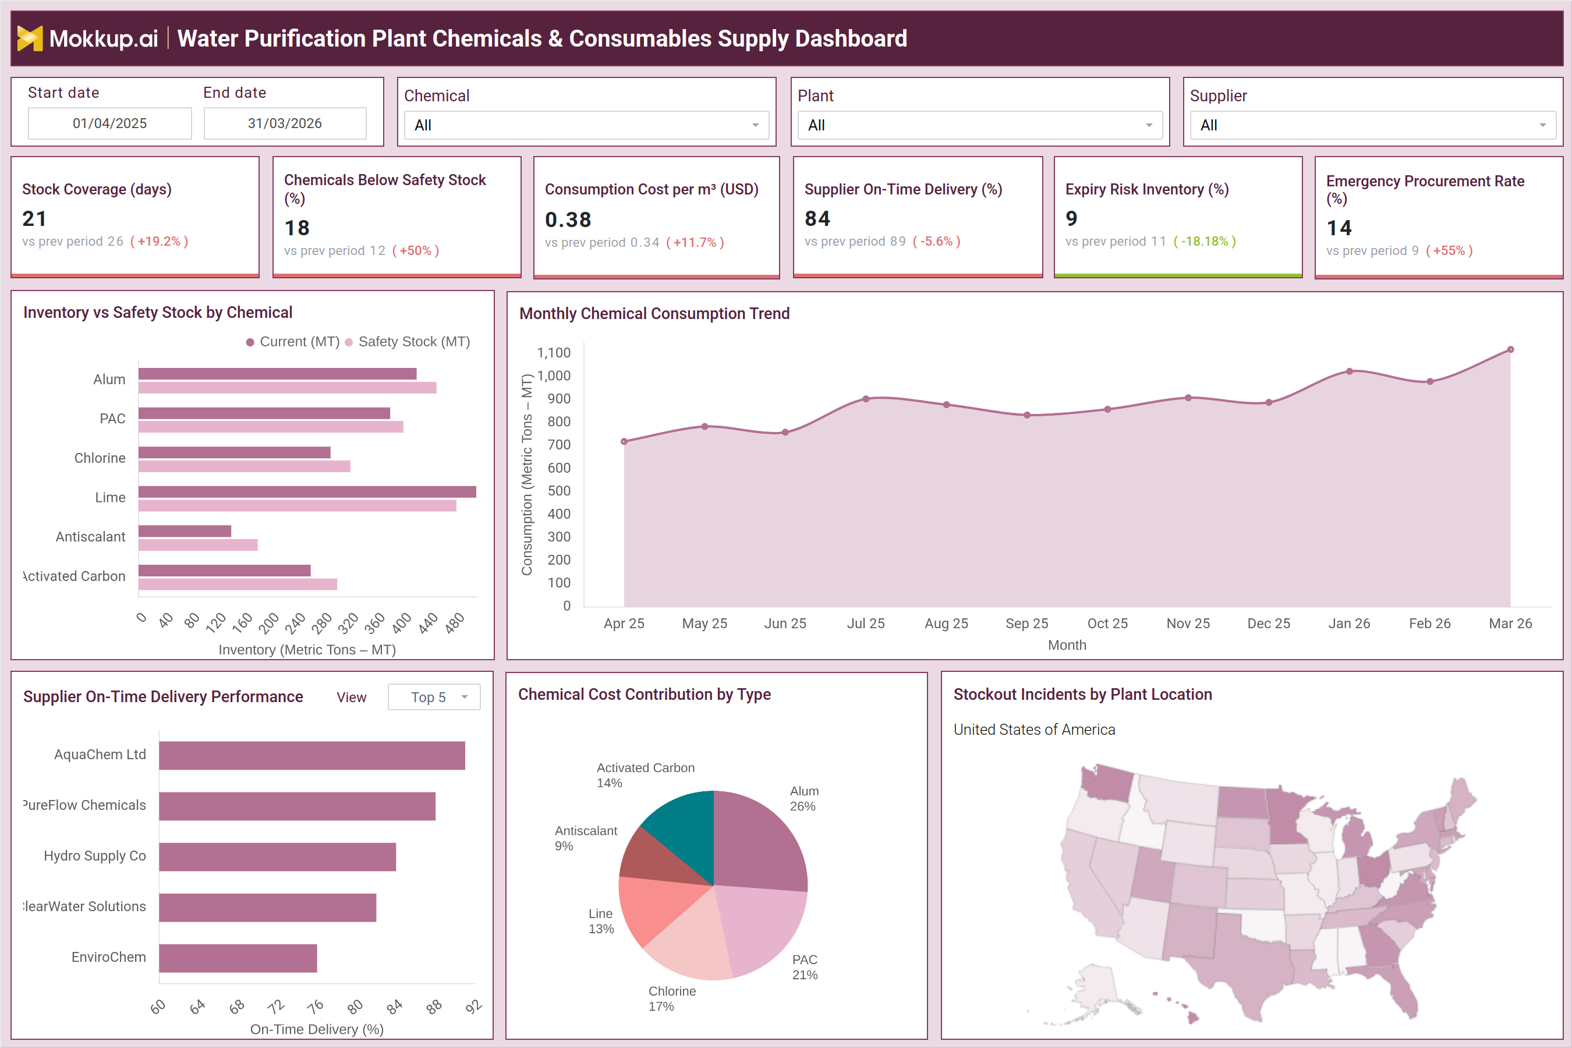Open the Chemical filter dropdown

tap(586, 125)
